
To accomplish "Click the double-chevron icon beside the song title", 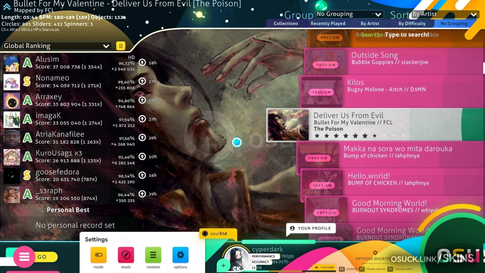I will click(6, 6).
